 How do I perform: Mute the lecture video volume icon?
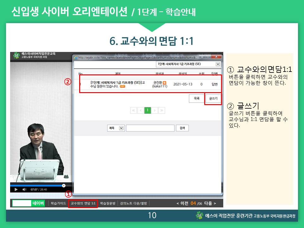tap(24, 189)
